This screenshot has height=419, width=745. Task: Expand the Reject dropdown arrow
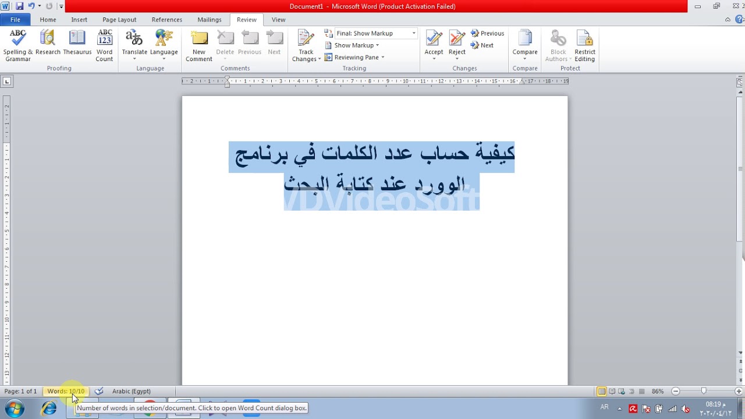click(457, 59)
